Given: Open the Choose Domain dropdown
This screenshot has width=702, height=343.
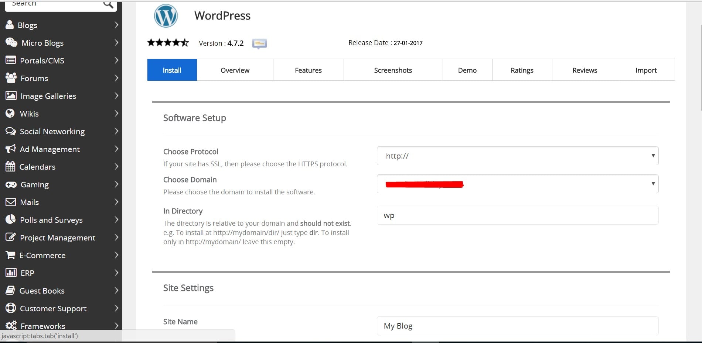Looking at the screenshot, I should [x=518, y=184].
